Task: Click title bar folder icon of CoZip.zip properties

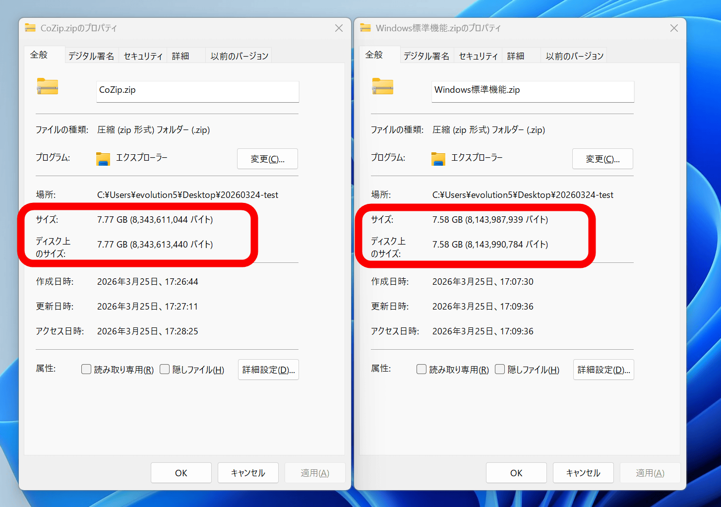Action: pyautogui.click(x=30, y=28)
